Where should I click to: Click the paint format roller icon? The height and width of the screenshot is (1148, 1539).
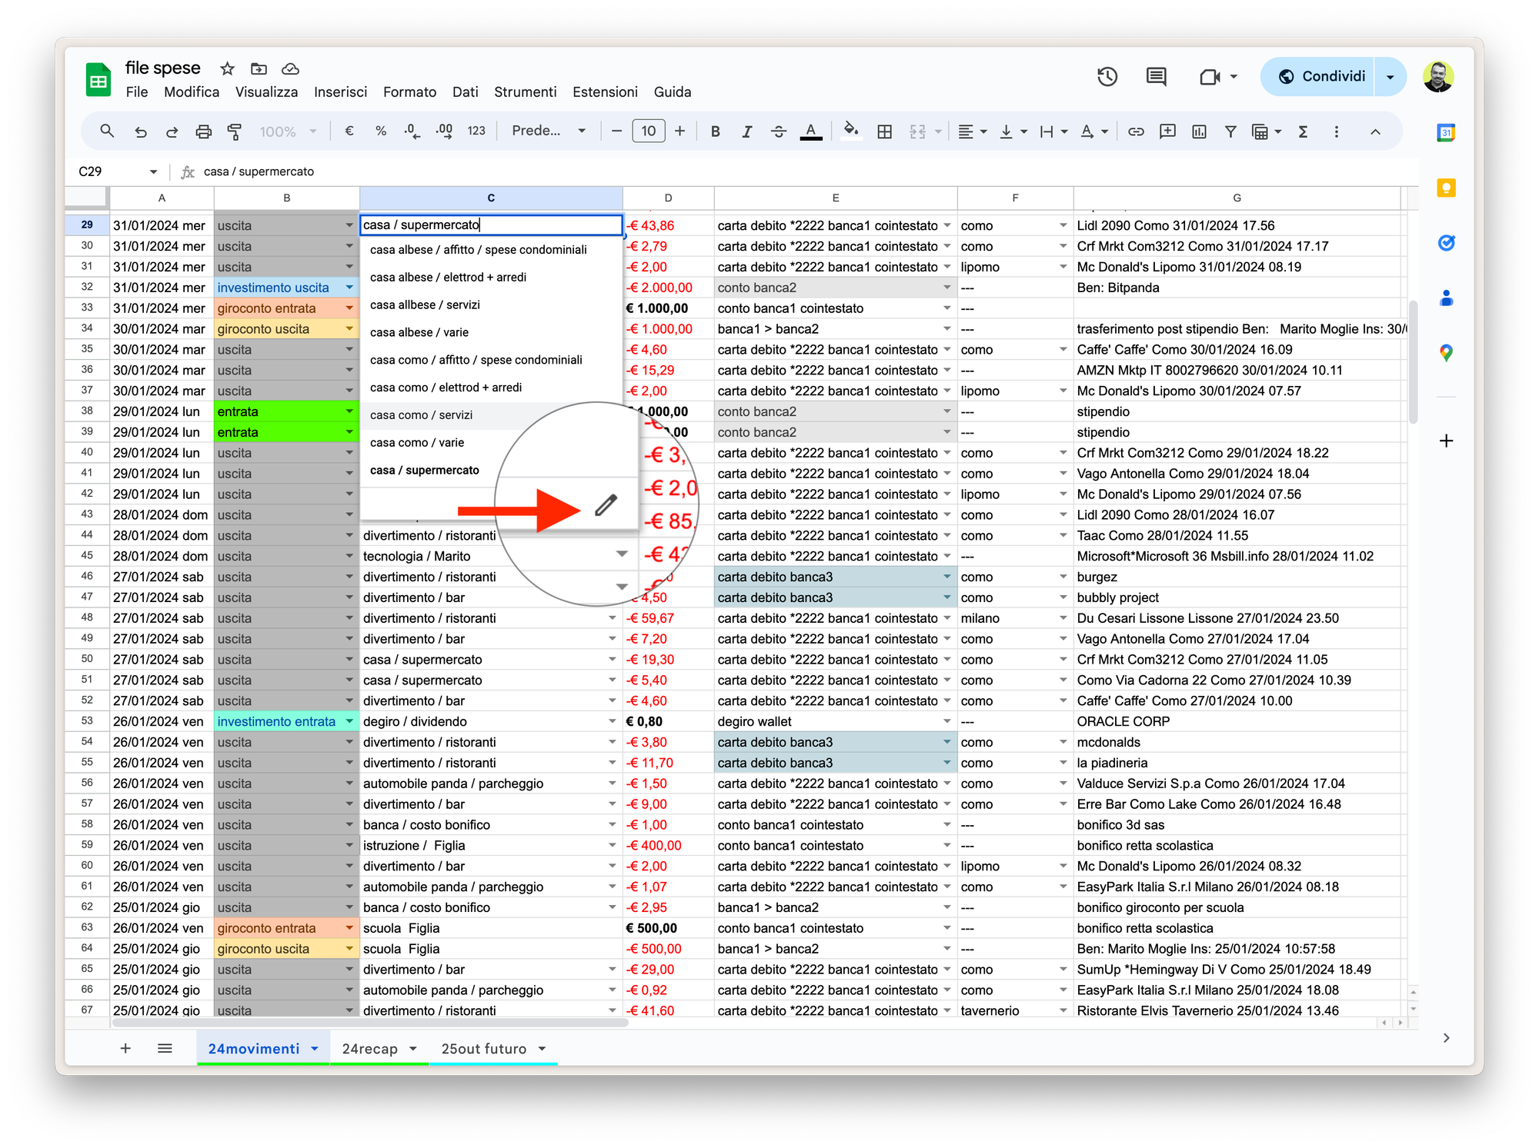tap(235, 131)
